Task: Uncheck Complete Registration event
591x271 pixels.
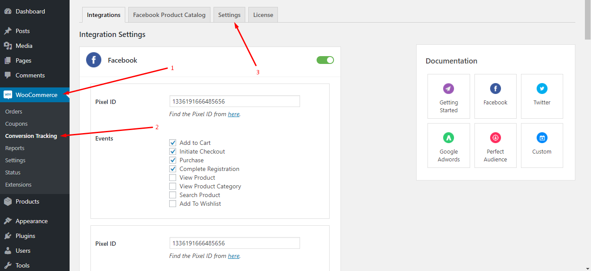Action: pyautogui.click(x=173, y=169)
